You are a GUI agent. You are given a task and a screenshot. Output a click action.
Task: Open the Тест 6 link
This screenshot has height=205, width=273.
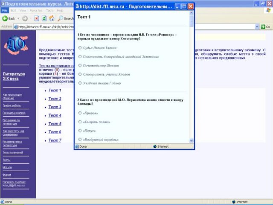pos(55,132)
